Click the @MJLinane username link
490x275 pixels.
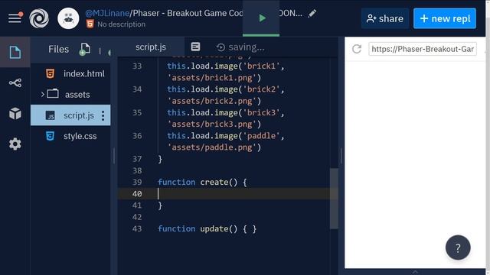pyautogui.click(x=107, y=13)
